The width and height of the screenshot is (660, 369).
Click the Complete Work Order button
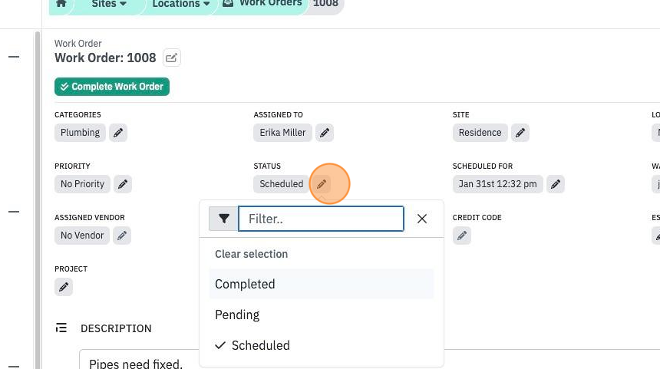tap(112, 87)
